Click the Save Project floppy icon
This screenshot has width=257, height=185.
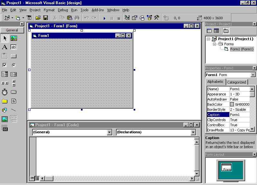[x=46, y=18]
